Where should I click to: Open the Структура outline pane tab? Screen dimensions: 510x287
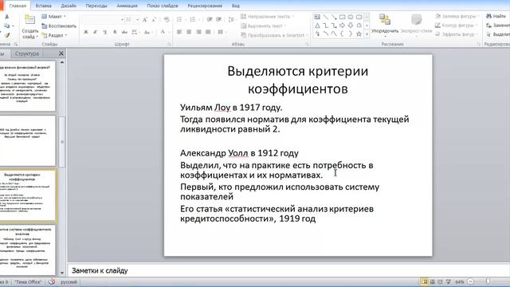pyautogui.click(x=26, y=53)
